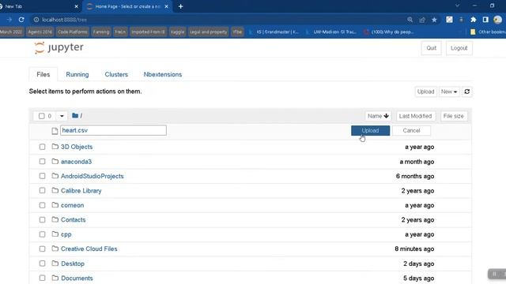Click the file icon beside heart.csv
The width and height of the screenshot is (506, 284).
[55, 131]
